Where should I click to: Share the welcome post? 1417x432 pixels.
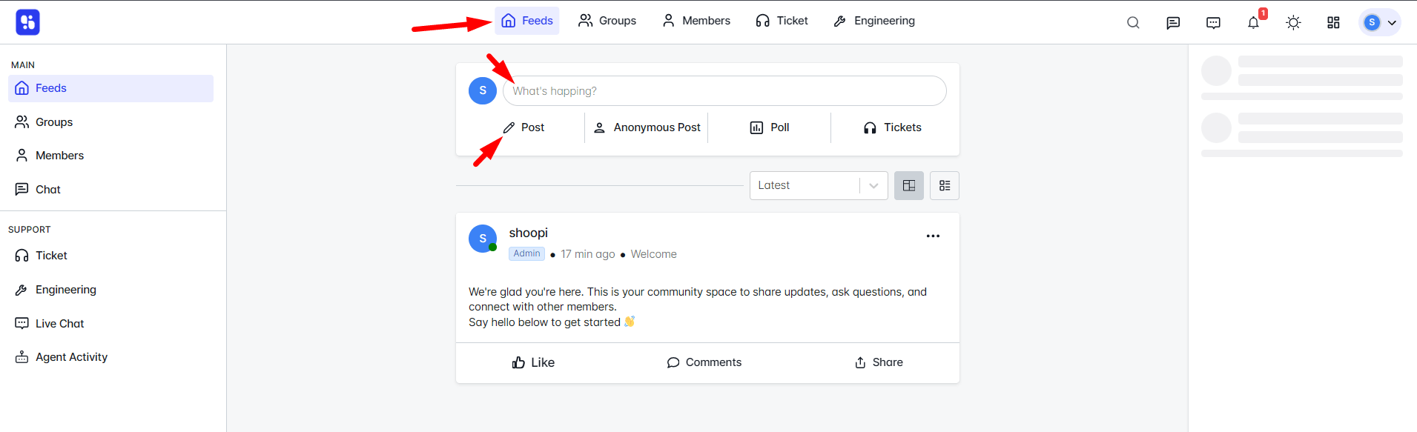(879, 362)
